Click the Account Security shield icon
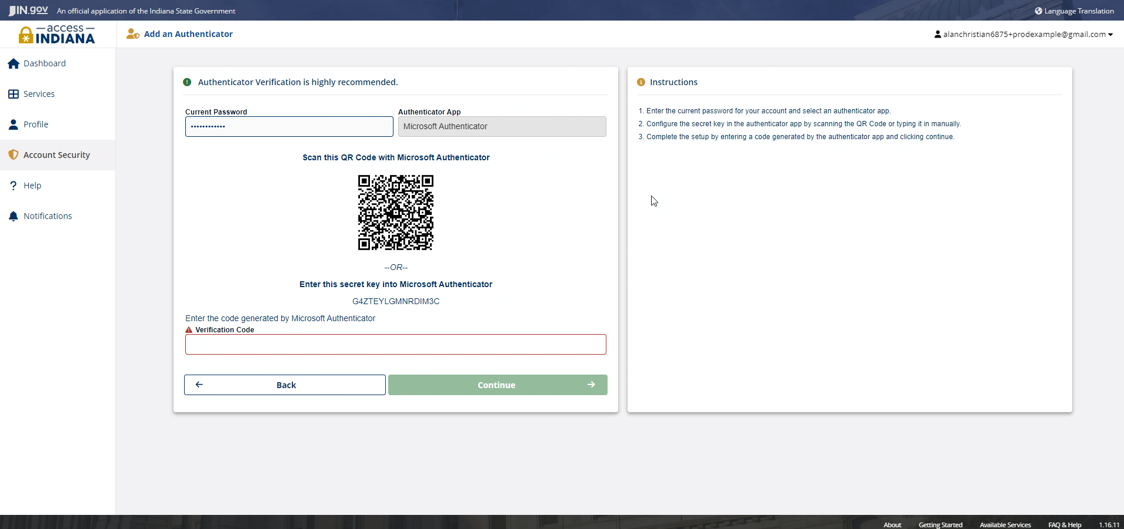This screenshot has width=1124, height=529. [x=14, y=155]
